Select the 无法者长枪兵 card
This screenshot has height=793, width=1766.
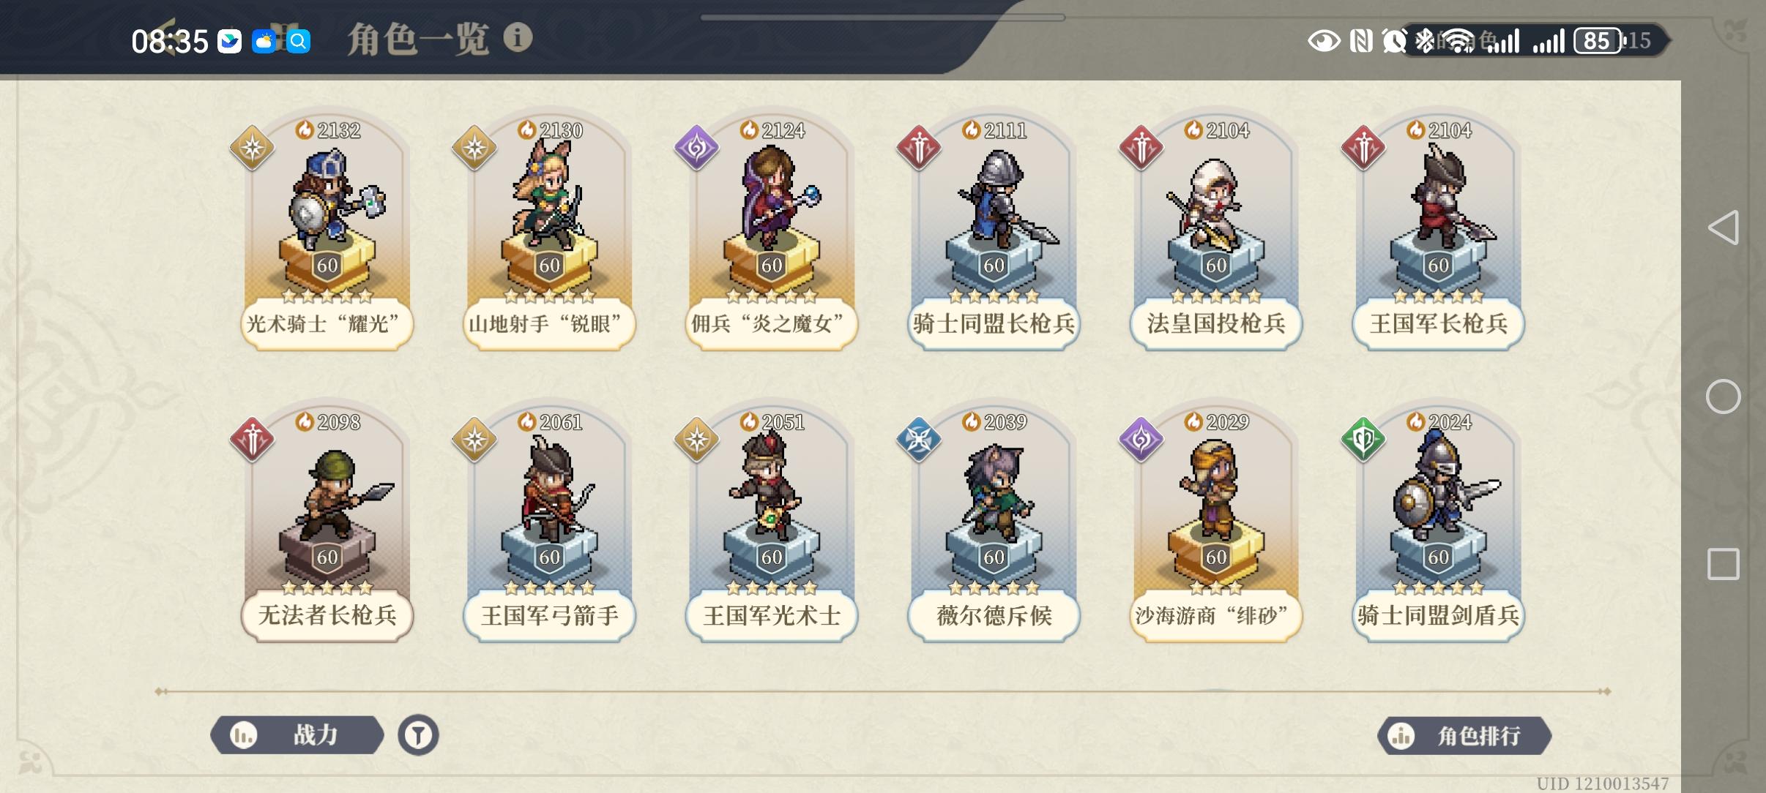coord(327,522)
